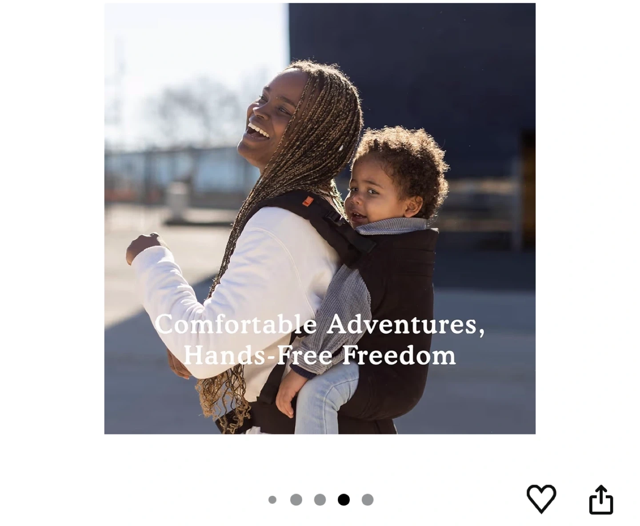The image size is (640, 526).
Task: Click the woman's raised hand
Action: (x=143, y=247)
